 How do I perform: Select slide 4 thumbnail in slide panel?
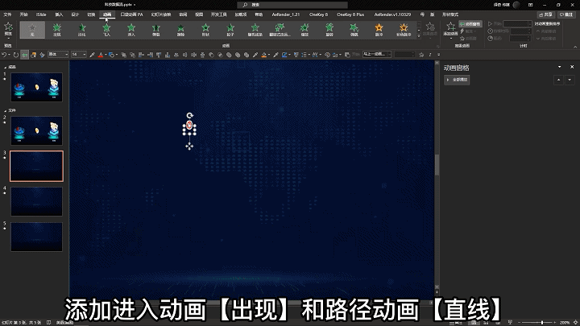[x=36, y=201]
